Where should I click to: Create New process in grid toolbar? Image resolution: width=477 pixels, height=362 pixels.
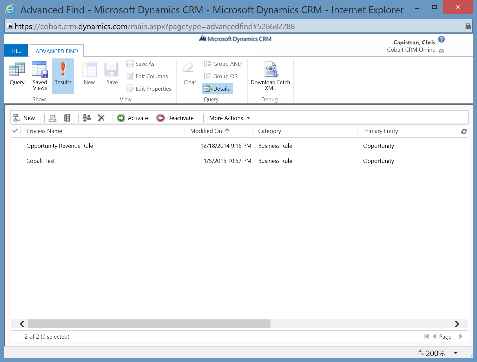[x=24, y=118]
